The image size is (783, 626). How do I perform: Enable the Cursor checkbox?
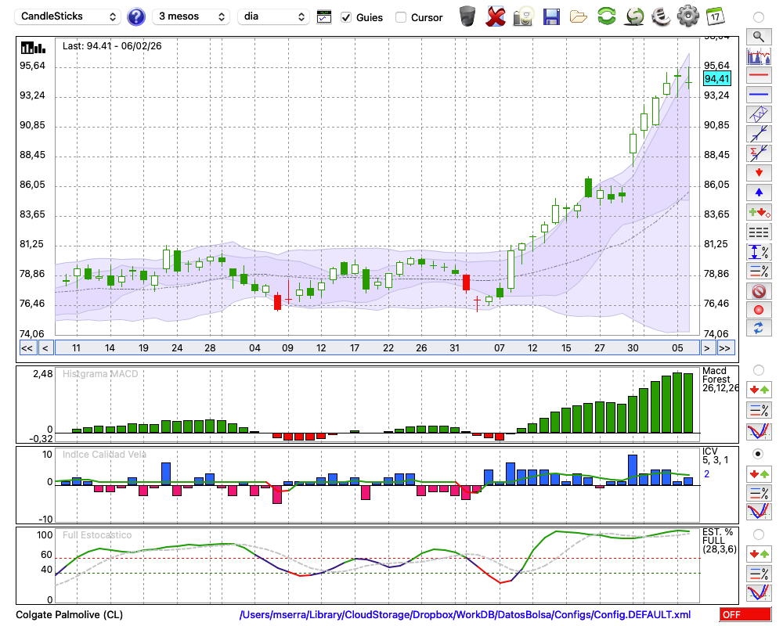tap(401, 17)
